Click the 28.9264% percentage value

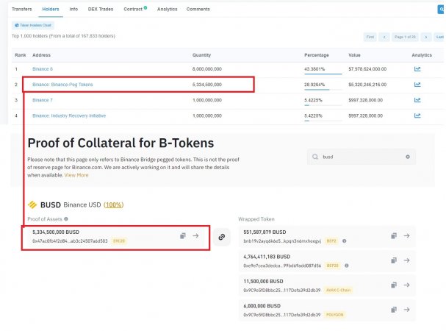pyautogui.click(x=314, y=85)
